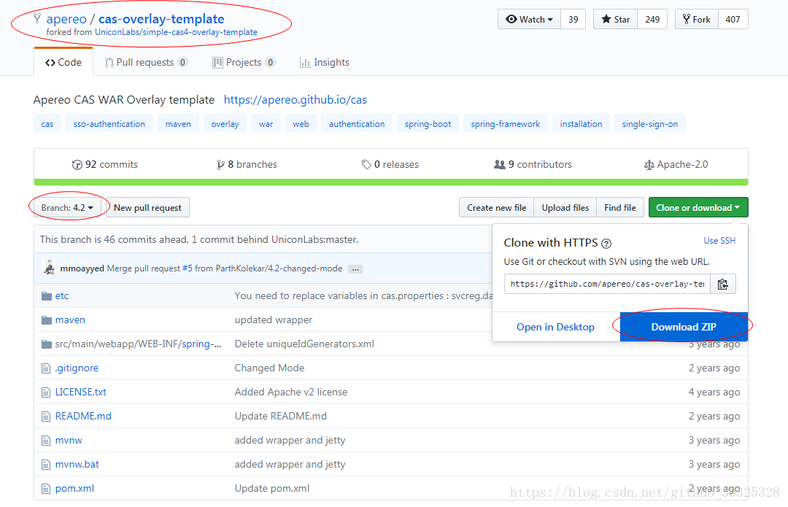Expand commit message ellipsis button

pos(355,269)
